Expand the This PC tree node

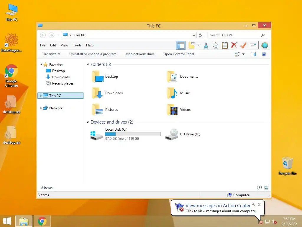tap(41, 95)
